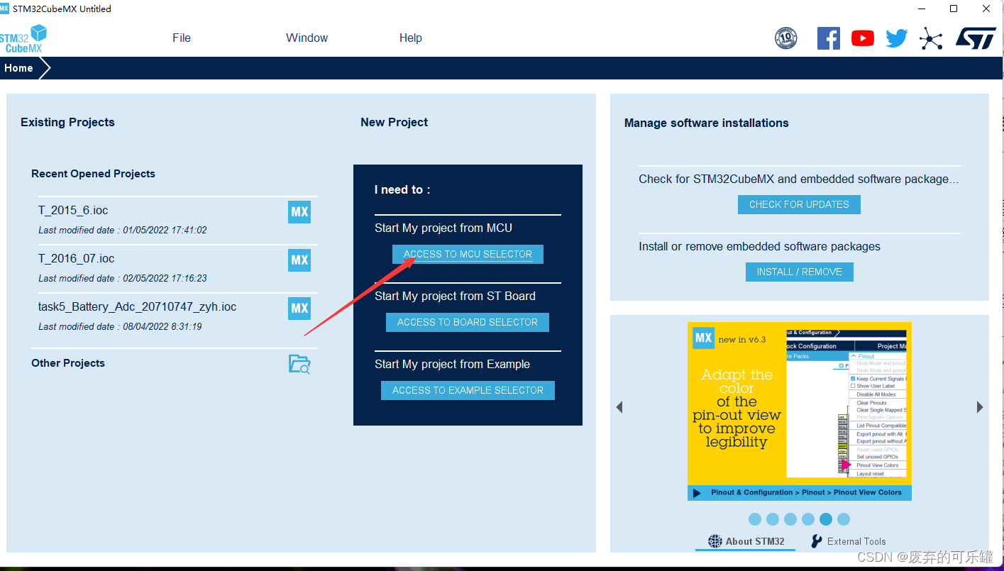Image resolution: width=1004 pixels, height=571 pixels.
Task: Click the ST logo icon
Action: [x=976, y=38]
